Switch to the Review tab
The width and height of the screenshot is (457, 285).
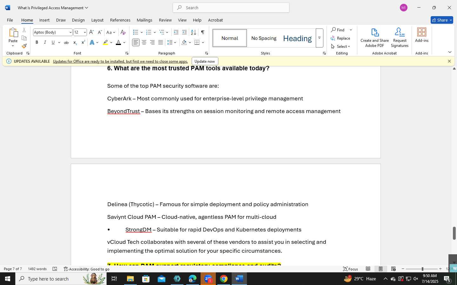click(x=165, y=20)
